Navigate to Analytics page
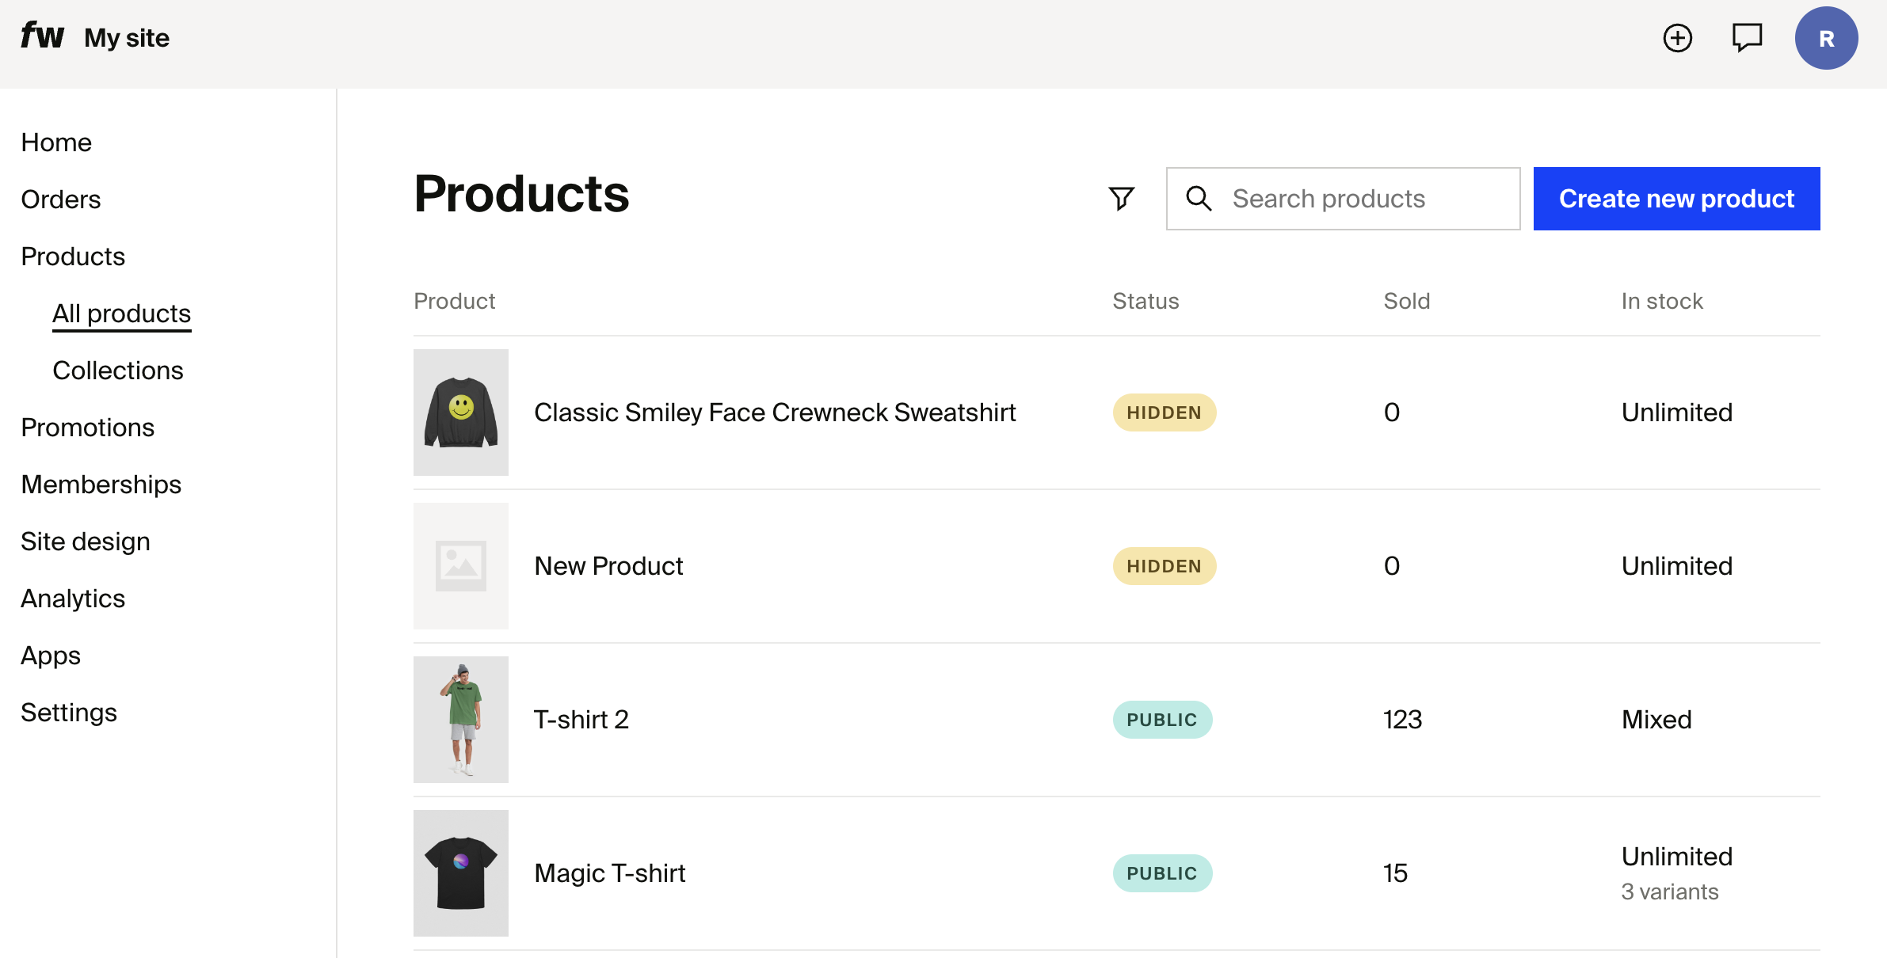1887x958 pixels. coord(73,599)
